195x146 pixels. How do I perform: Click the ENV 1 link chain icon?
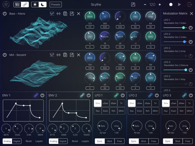pyautogui.click(x=36, y=95)
